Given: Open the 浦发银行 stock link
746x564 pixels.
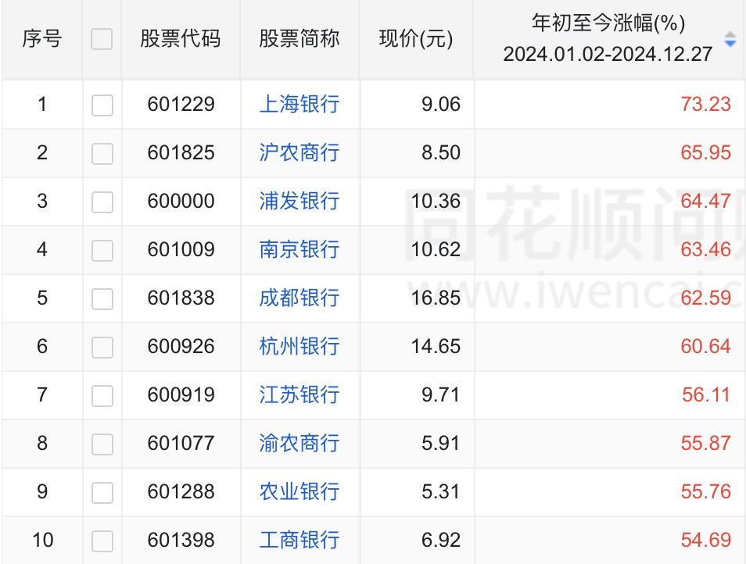Looking at the screenshot, I should [x=299, y=201].
